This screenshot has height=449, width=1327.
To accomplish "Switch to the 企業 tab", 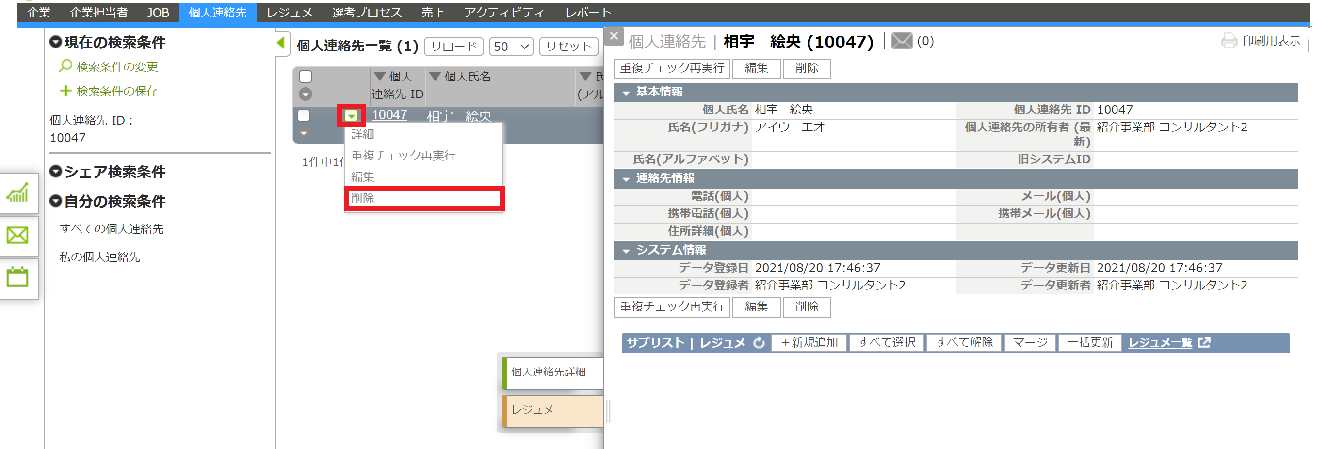I will pyautogui.click(x=39, y=12).
